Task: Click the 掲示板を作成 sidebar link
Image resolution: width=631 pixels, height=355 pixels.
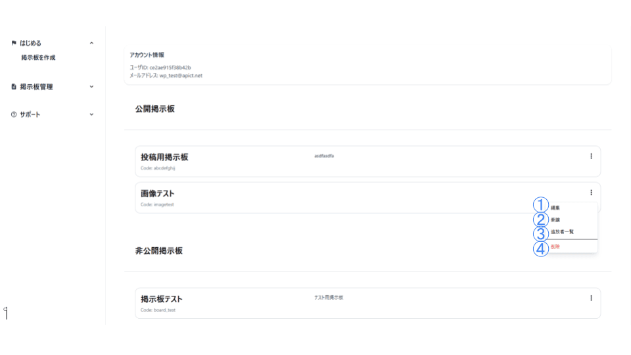Action: click(38, 58)
